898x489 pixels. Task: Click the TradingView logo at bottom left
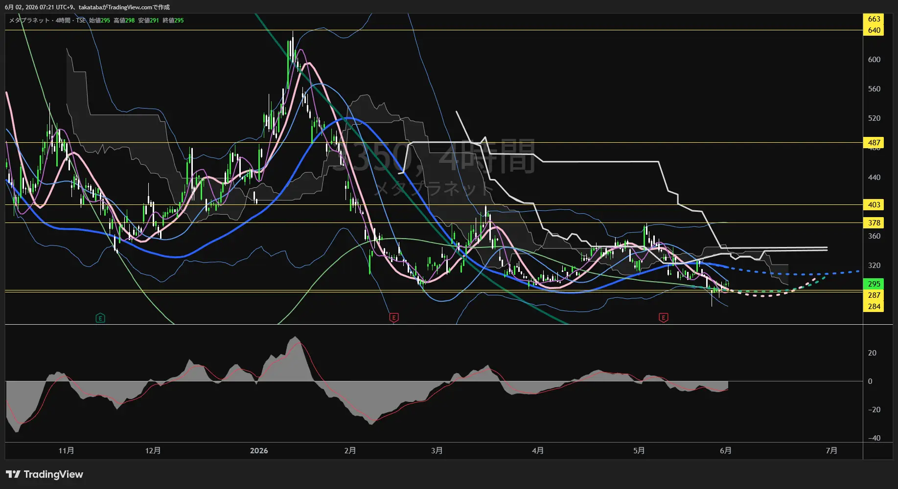click(x=45, y=474)
